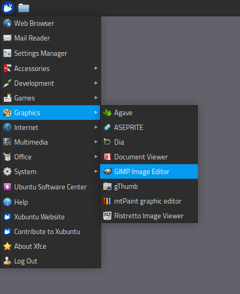Expand the Multimedia submenu arrow

click(x=96, y=142)
